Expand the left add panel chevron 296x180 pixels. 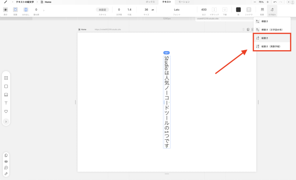(x=6, y=122)
